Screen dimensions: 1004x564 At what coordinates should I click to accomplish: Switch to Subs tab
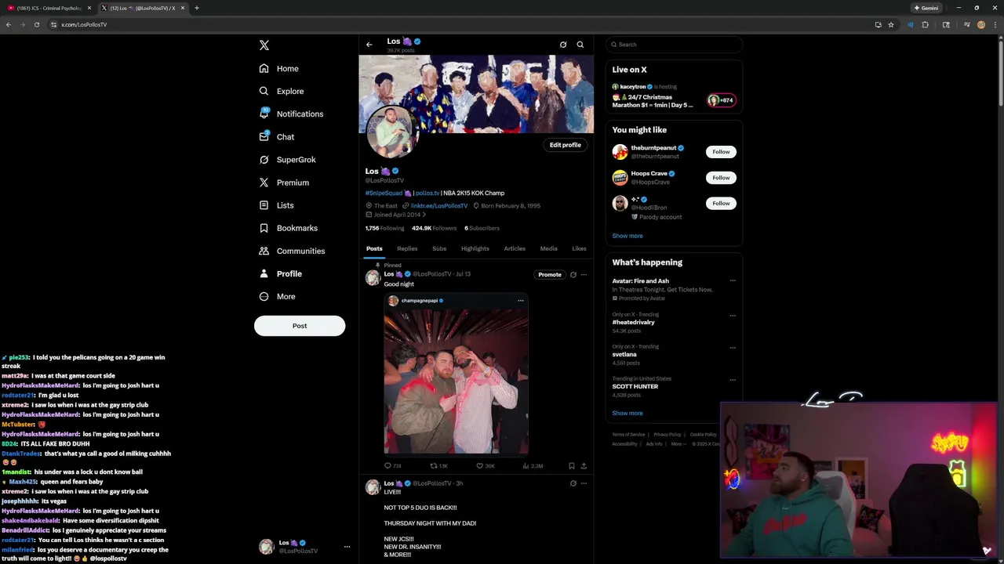pos(439,248)
